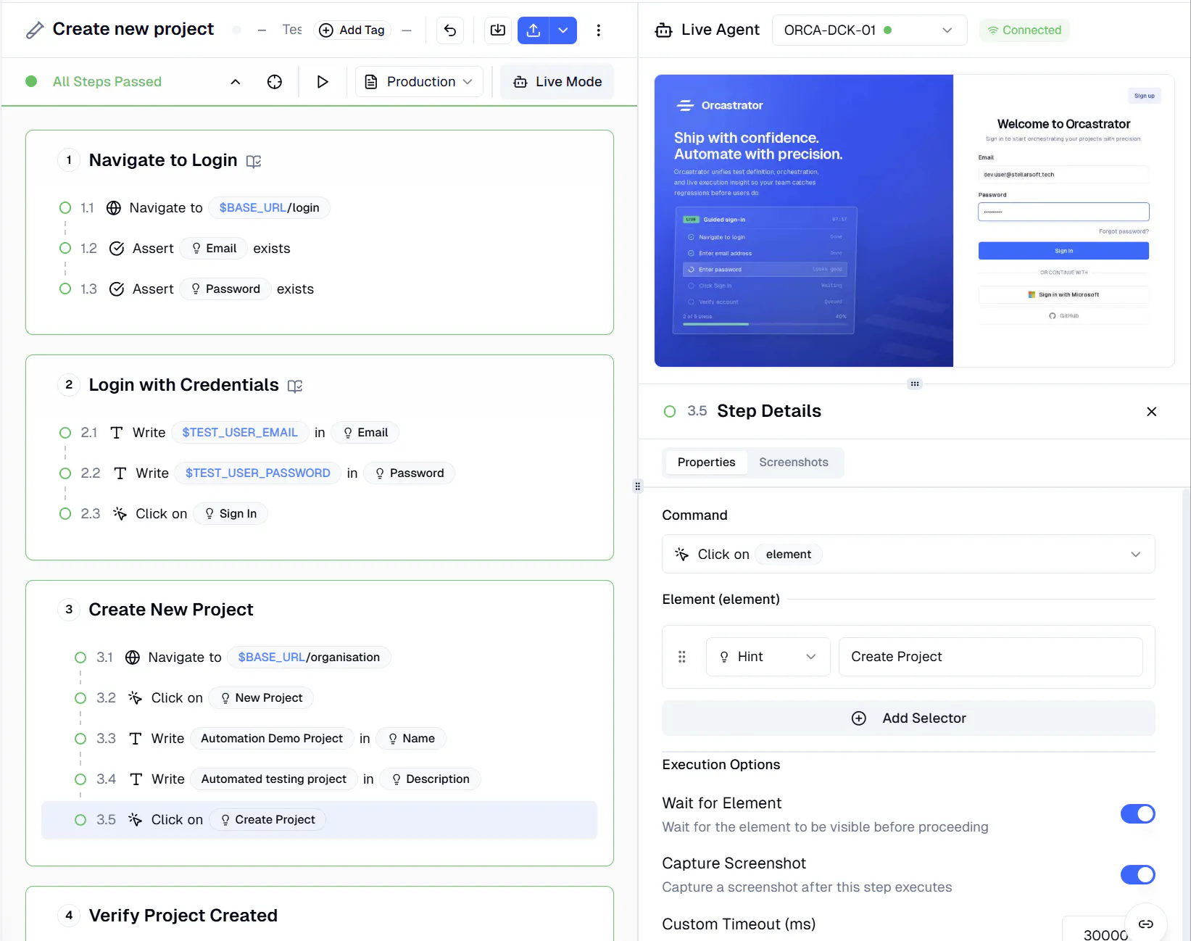Viewport: 1191px width, 941px height.
Task: Click the Live Agent robot icon
Action: [x=663, y=30]
